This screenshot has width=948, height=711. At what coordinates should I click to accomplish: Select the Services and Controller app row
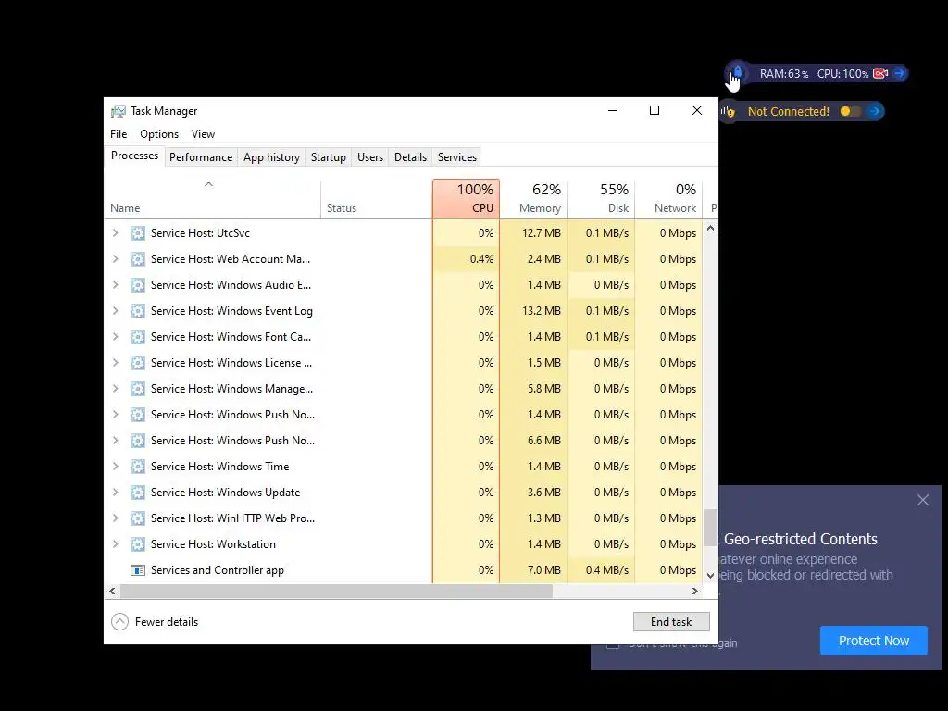click(404, 570)
